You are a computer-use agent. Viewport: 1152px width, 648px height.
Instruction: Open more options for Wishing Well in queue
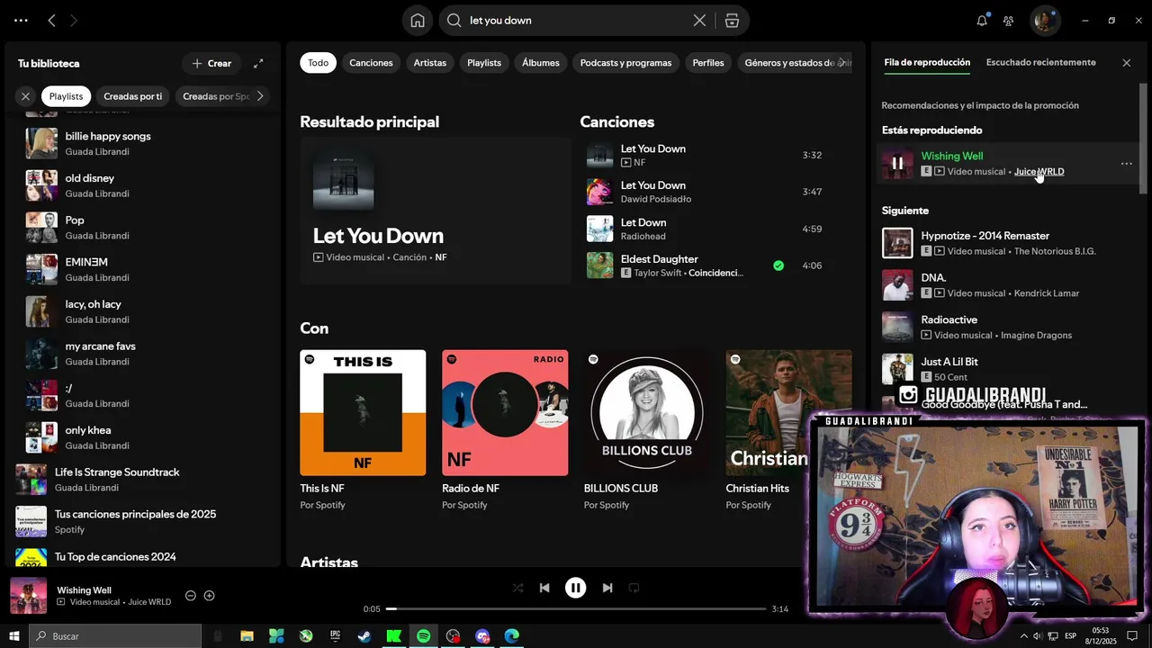(1126, 164)
